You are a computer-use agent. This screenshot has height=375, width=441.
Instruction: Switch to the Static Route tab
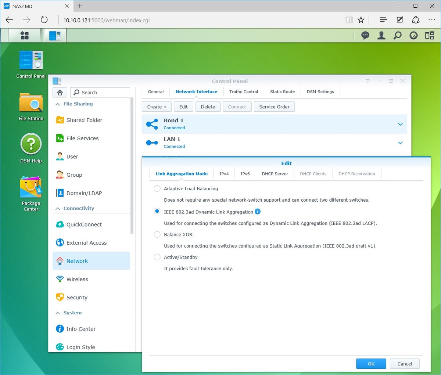click(282, 92)
